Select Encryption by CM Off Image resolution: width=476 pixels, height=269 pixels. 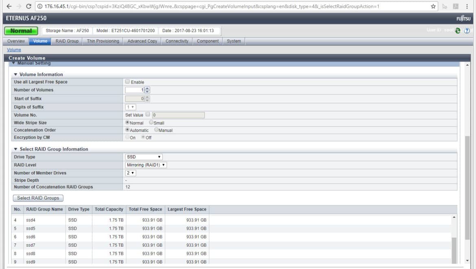pyautogui.click(x=143, y=137)
